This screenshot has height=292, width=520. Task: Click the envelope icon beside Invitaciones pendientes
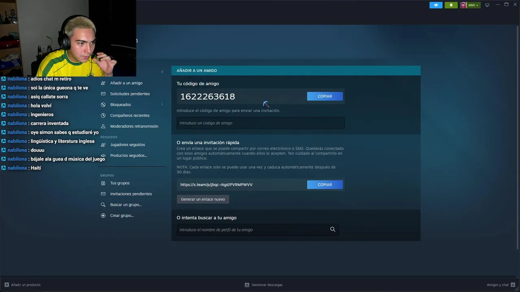[103, 194]
